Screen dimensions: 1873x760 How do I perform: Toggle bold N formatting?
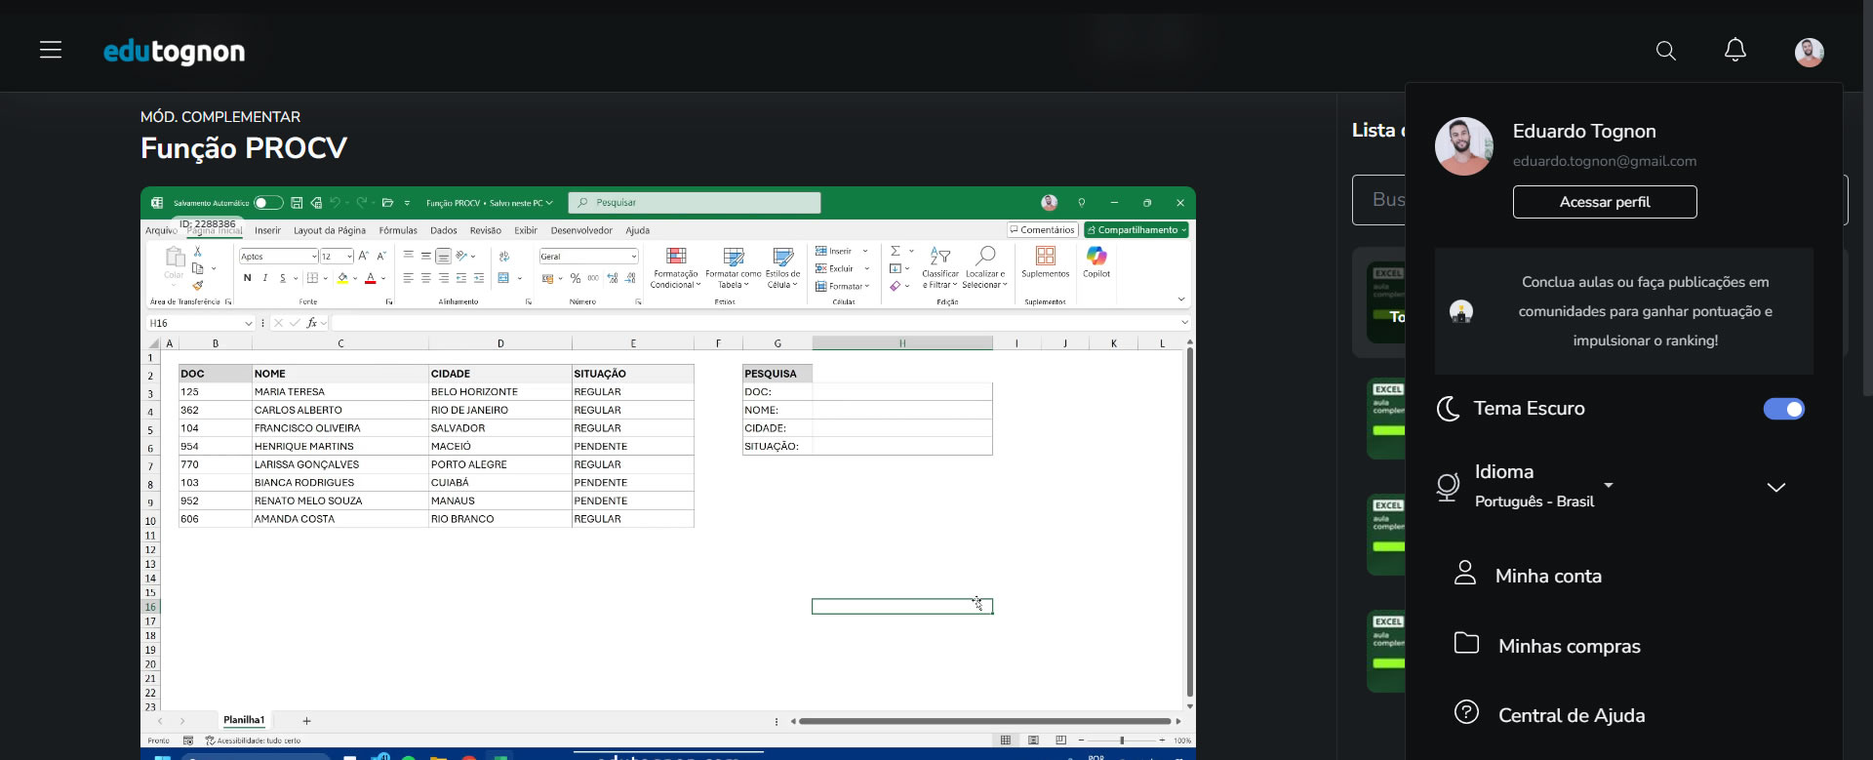248,279
